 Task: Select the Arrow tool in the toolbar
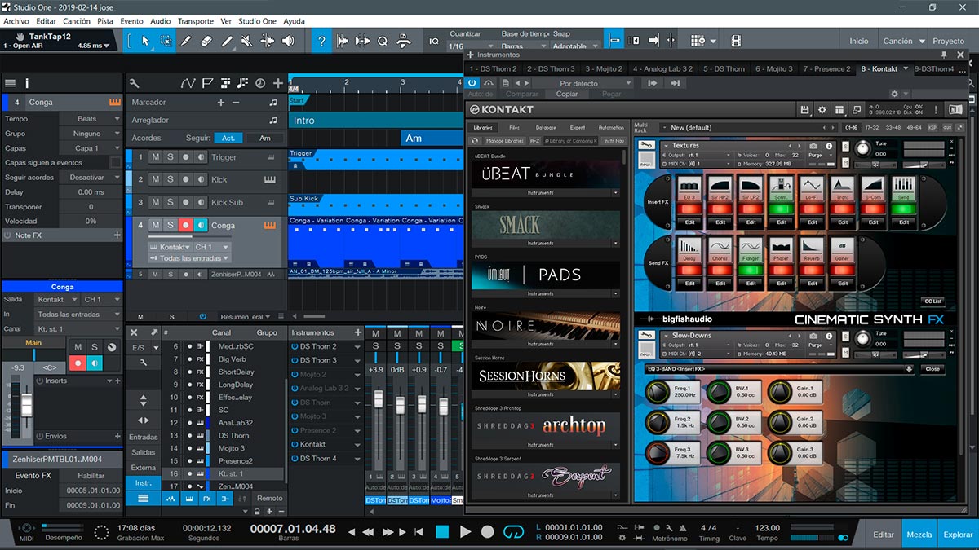(145, 41)
